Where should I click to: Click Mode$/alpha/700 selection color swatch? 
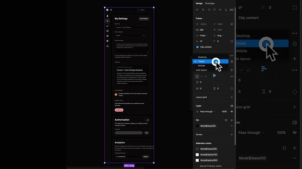(x=197, y=154)
